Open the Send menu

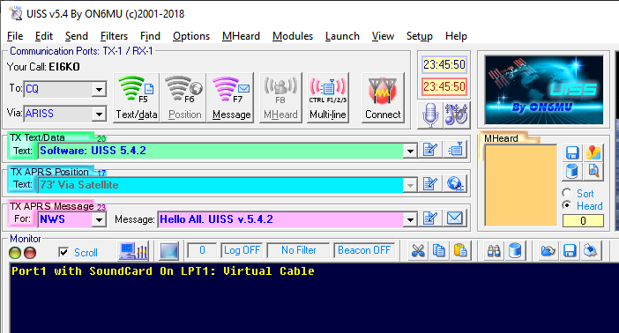point(76,36)
